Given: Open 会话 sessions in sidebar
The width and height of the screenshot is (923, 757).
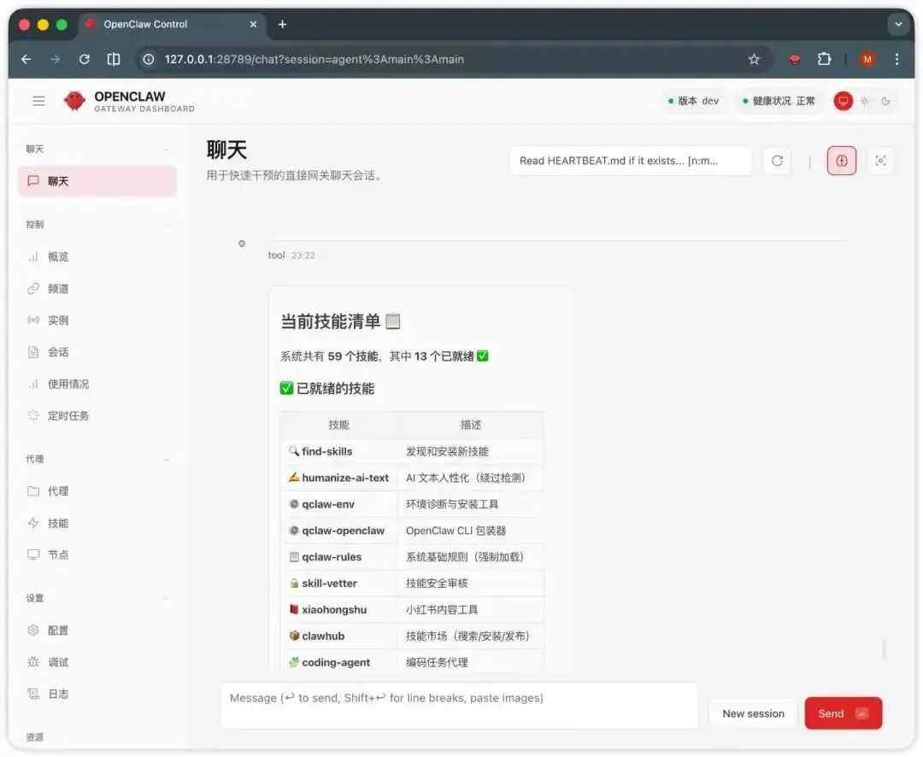Looking at the screenshot, I should point(97,352).
